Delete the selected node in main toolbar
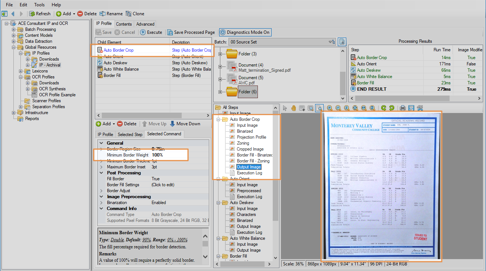The image size is (486, 271). (x=87, y=14)
